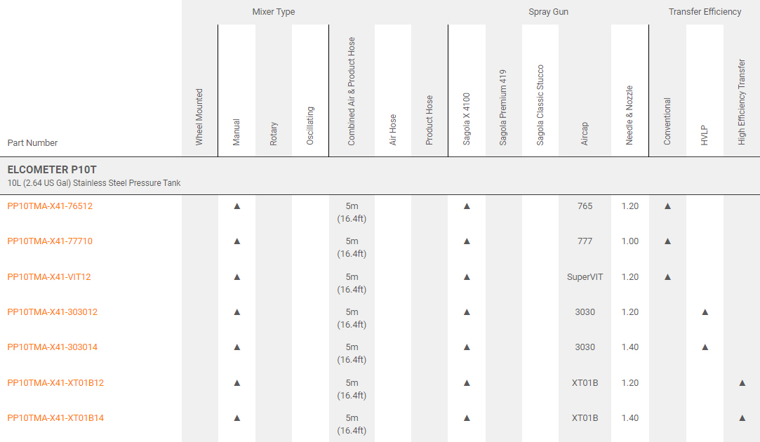The image size is (760, 442).
Task: Click the Manual triangle for PP10TMA-X41-303014
Action: coord(237,347)
